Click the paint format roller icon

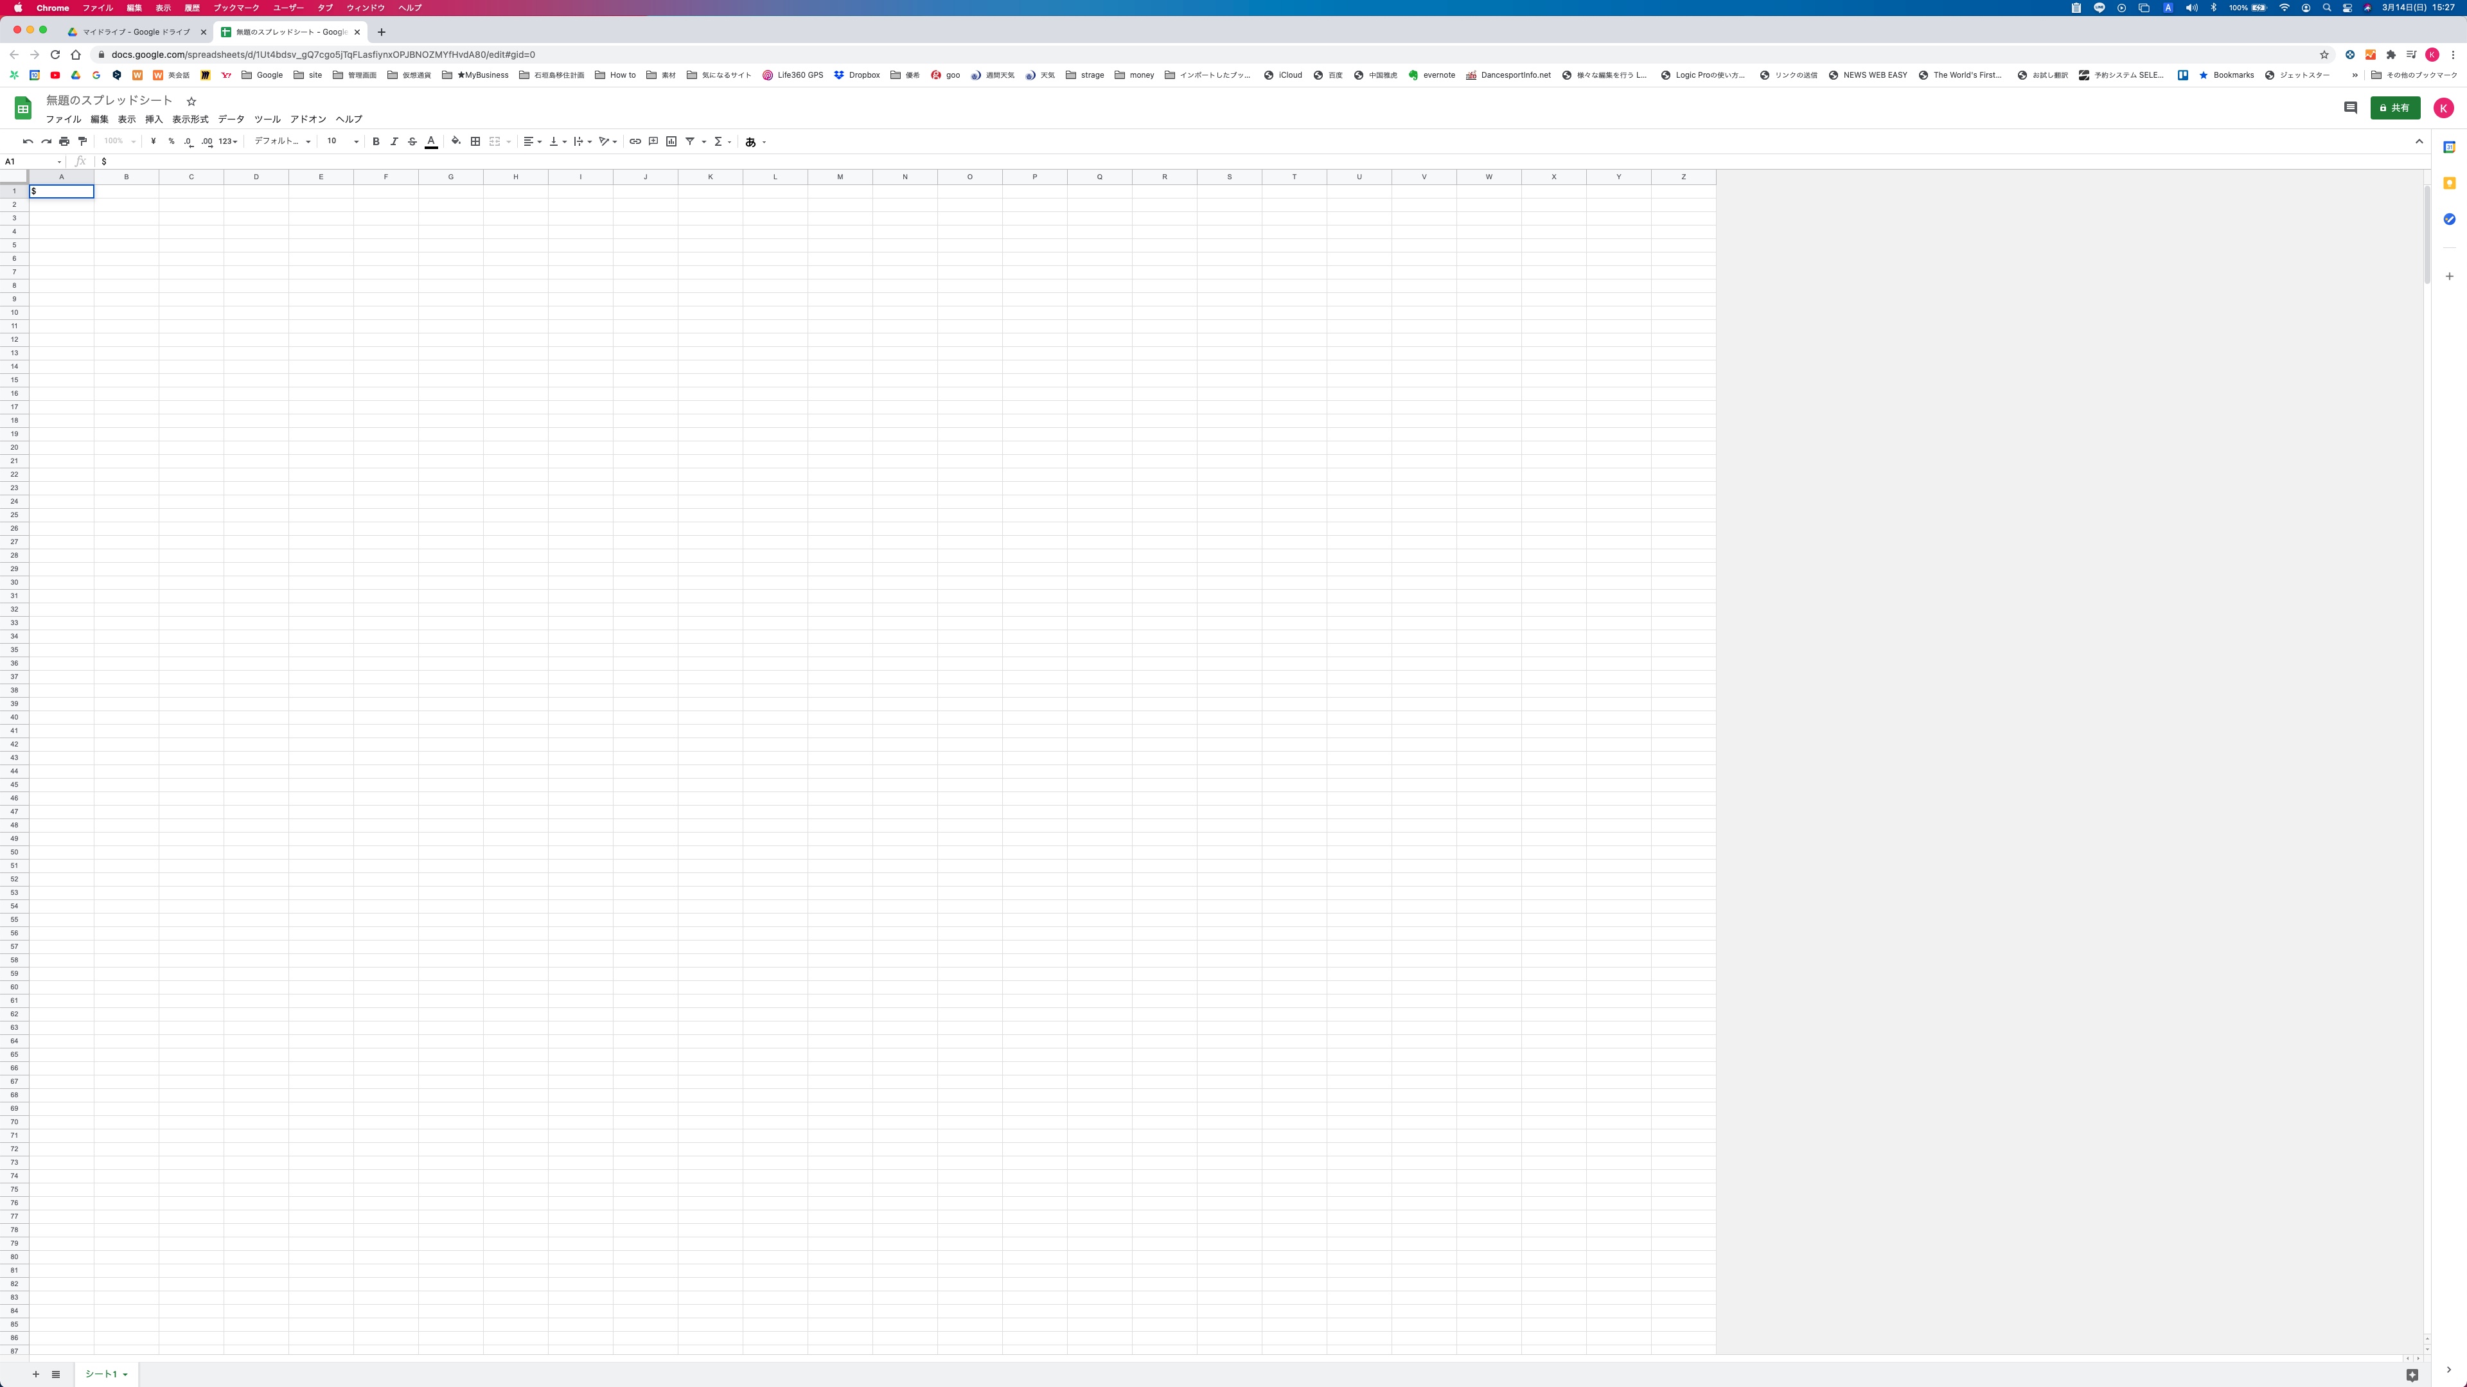click(x=82, y=142)
